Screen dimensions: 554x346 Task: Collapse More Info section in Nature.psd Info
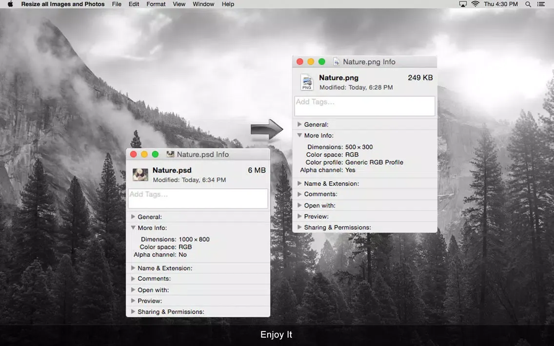[x=133, y=228]
